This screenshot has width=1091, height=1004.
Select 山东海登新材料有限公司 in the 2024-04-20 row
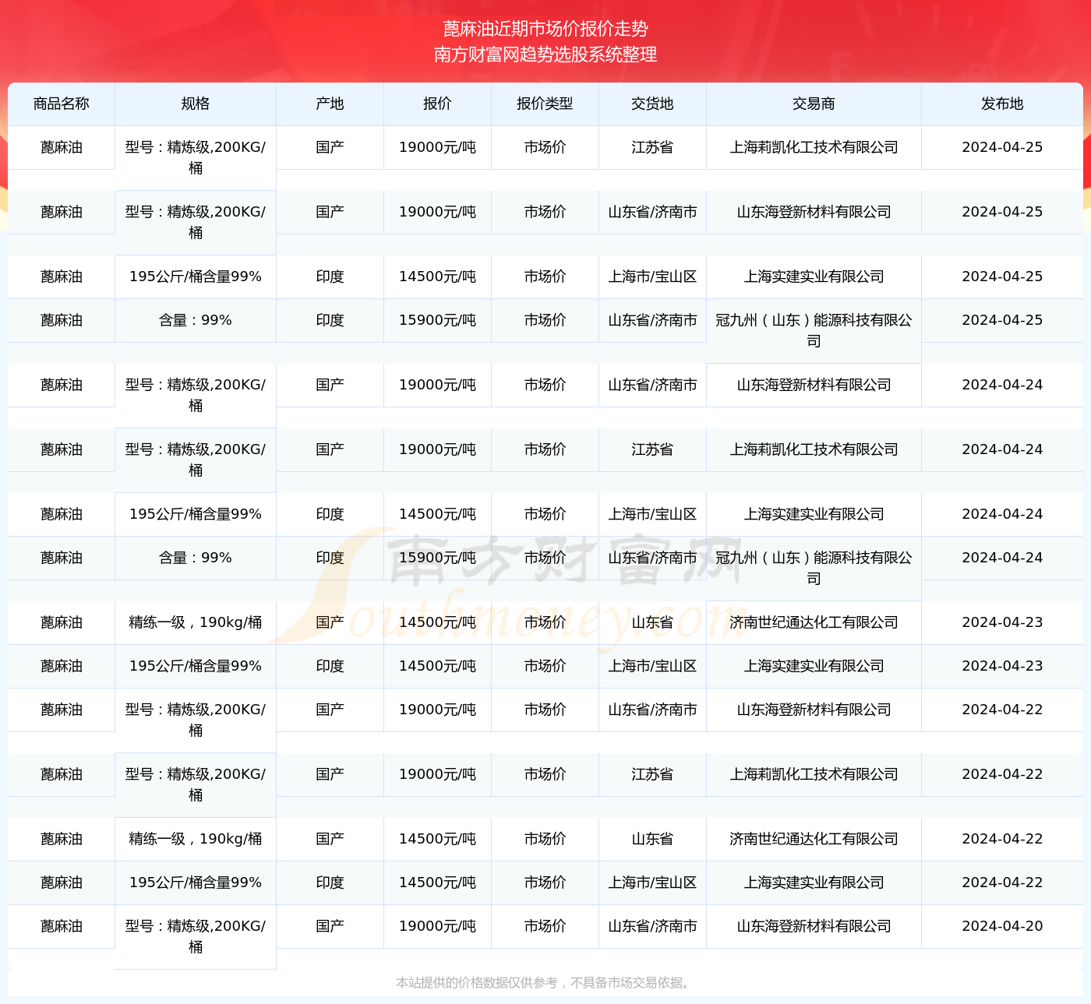click(x=814, y=926)
